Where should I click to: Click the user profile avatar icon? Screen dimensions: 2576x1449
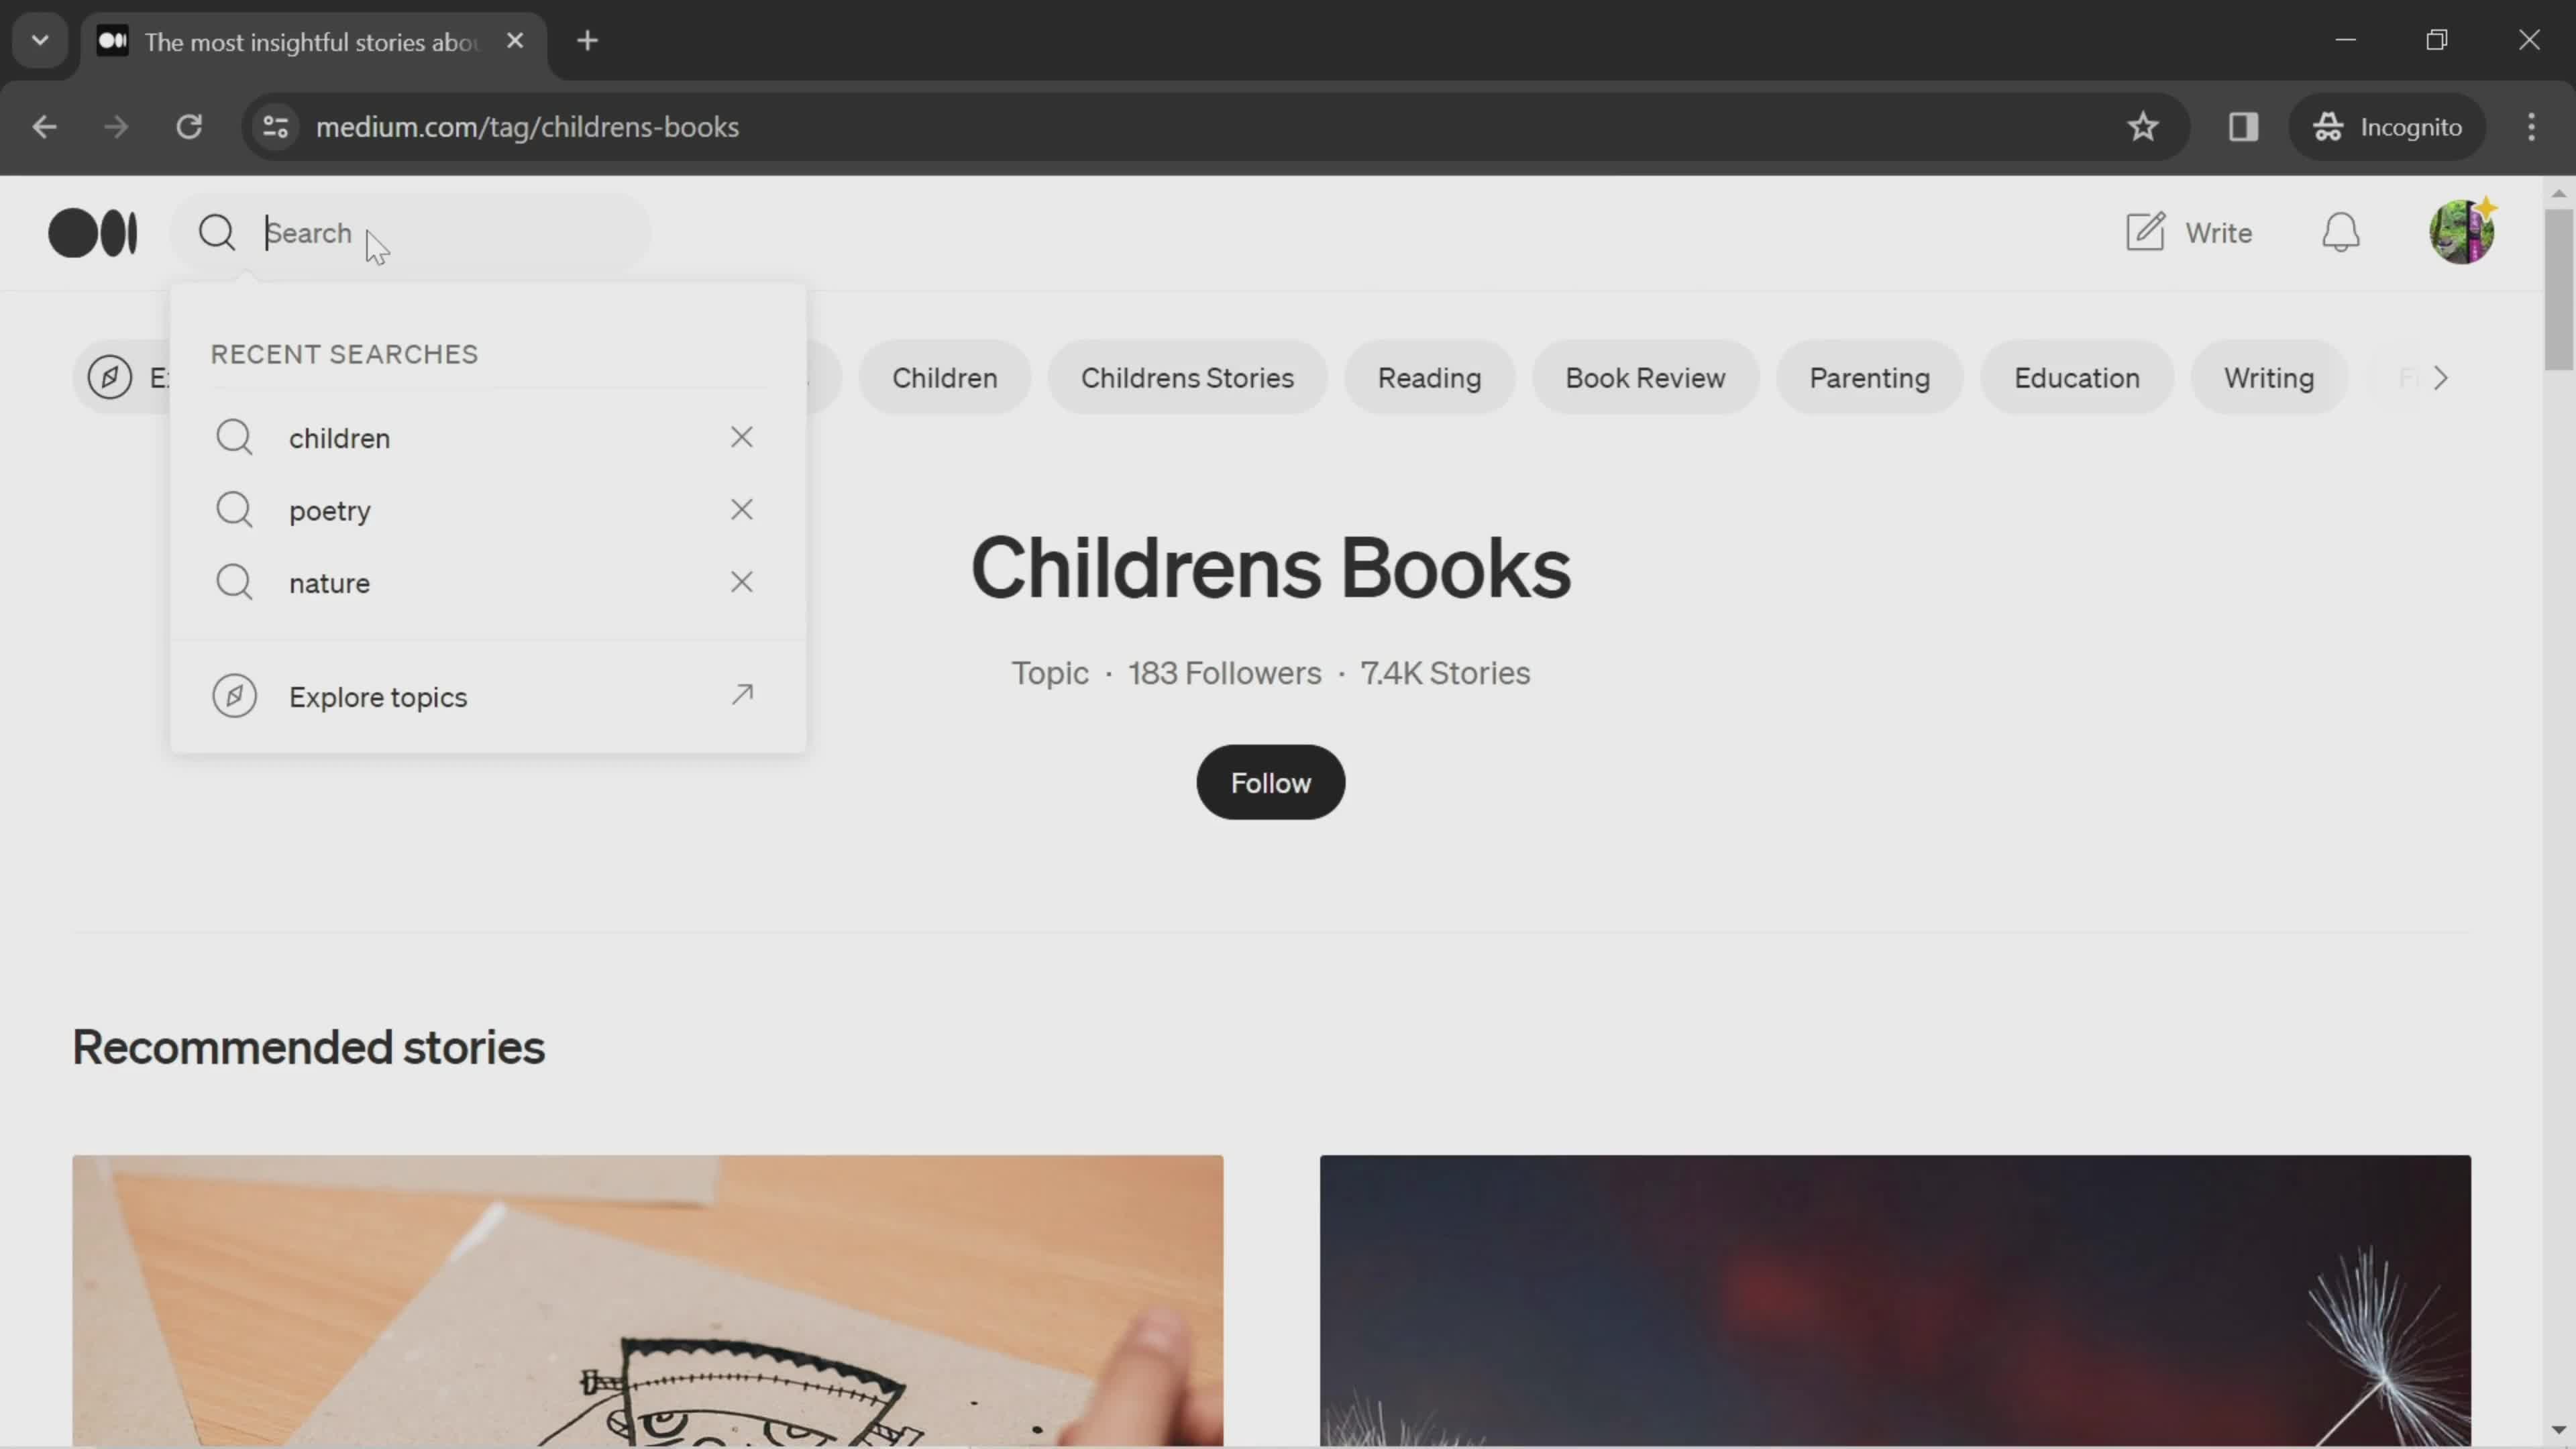[x=2461, y=231]
